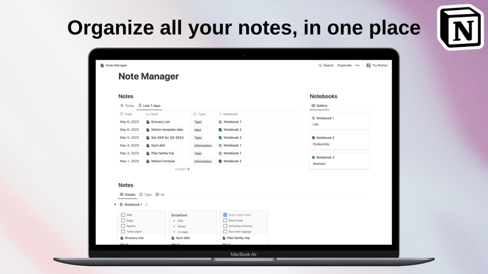Collapse the Notebook 1 group triangle
The image size is (488, 274).
pos(115,205)
